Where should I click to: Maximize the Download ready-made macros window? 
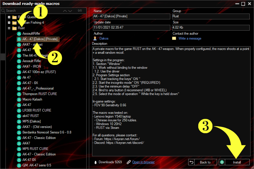[243, 4]
